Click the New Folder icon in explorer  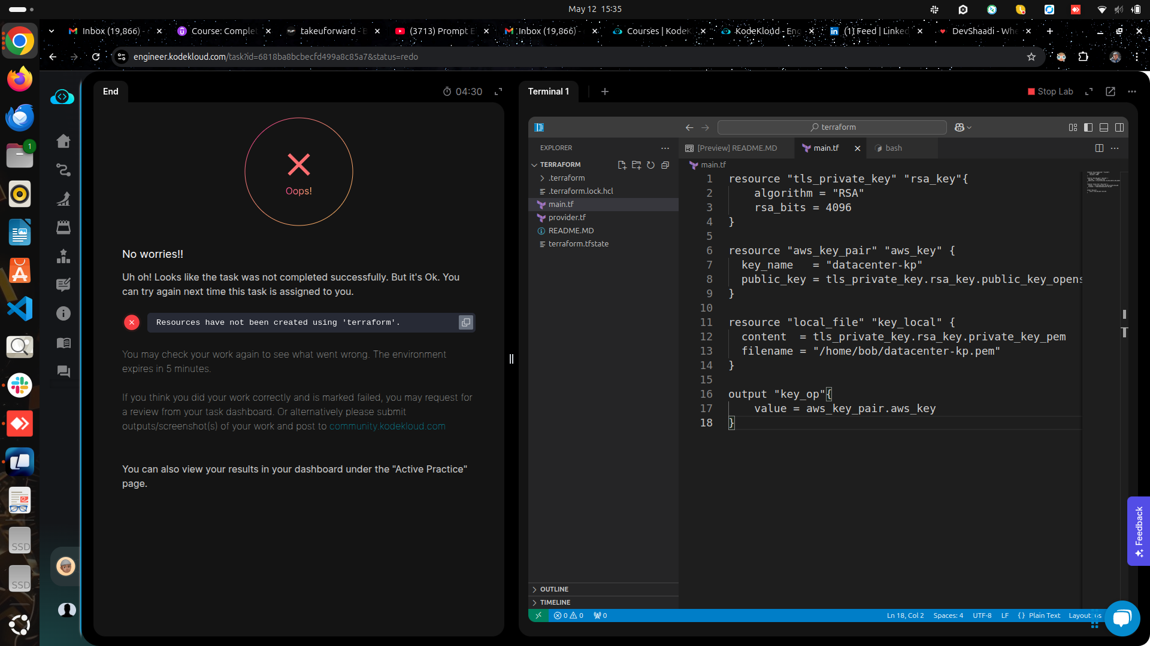coord(636,165)
